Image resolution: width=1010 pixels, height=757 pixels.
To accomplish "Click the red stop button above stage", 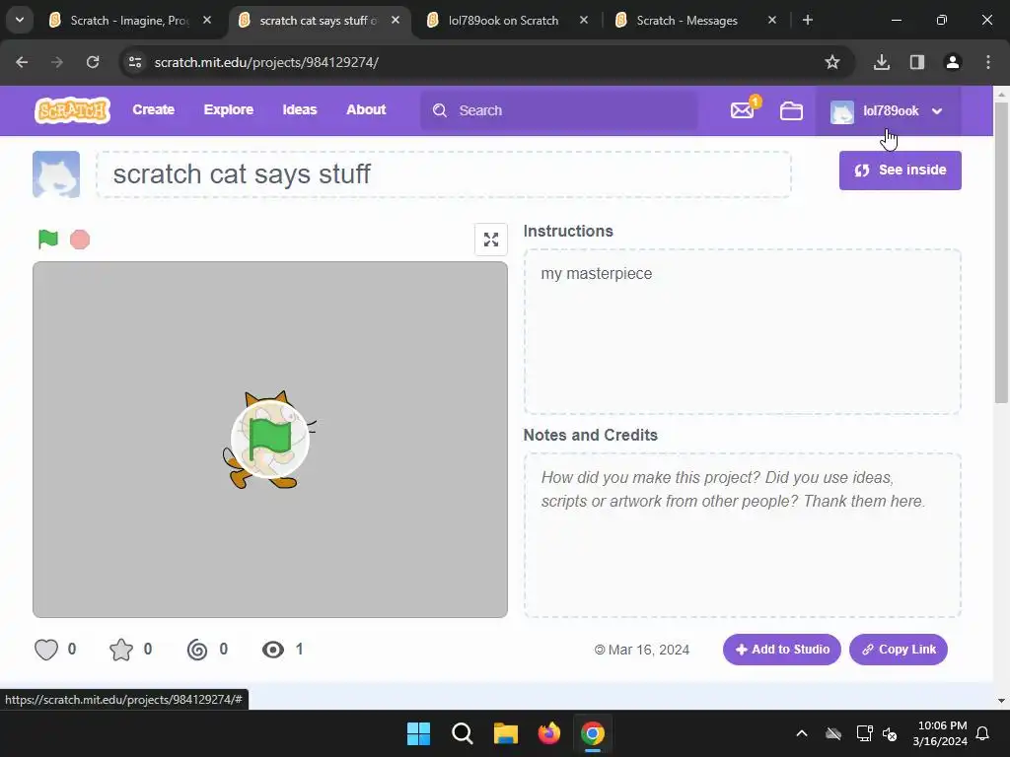I will pos(80,240).
